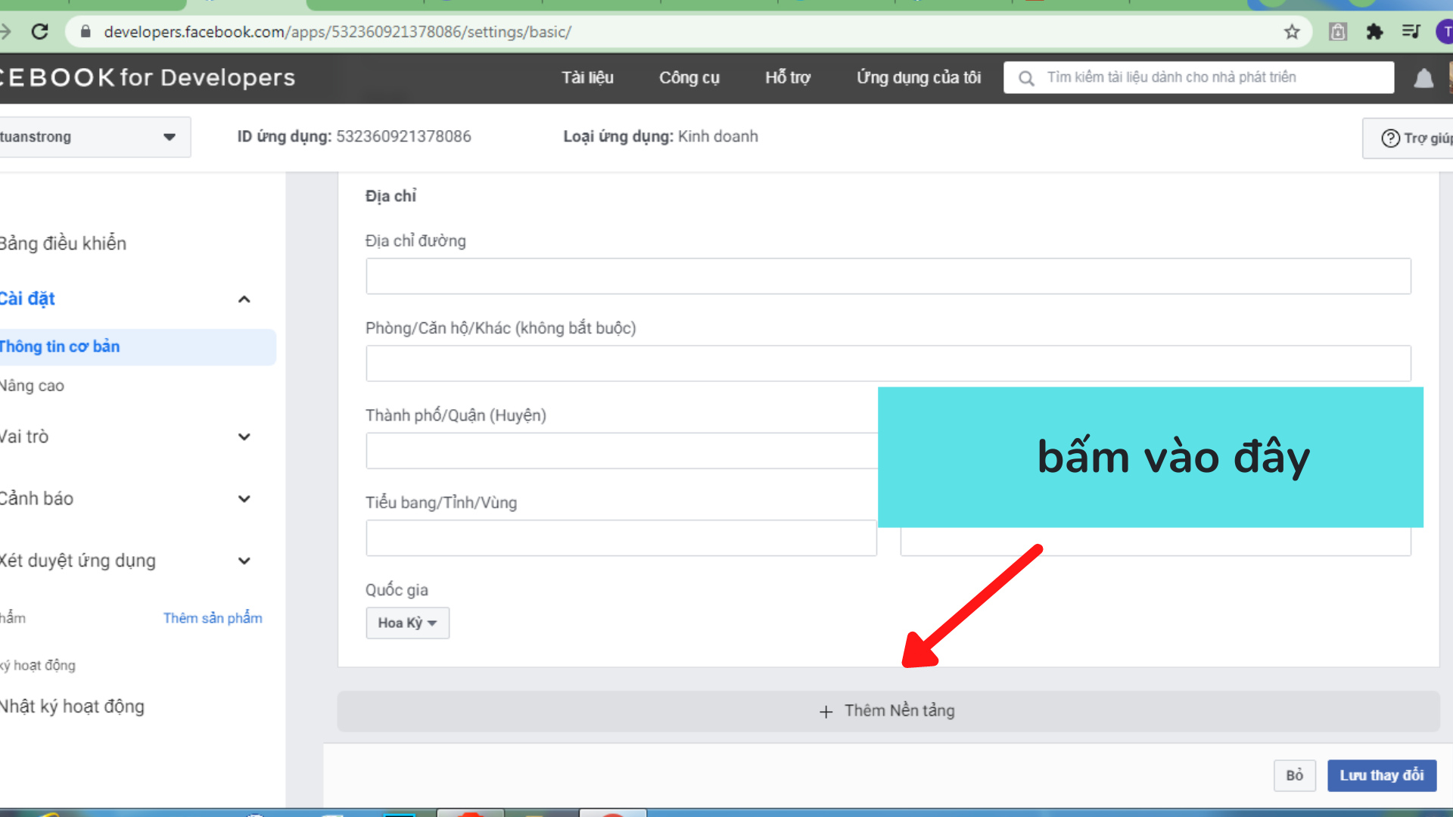Screen dimensions: 1453x817
Task: Click the site lock padlock icon
Action: [86, 32]
